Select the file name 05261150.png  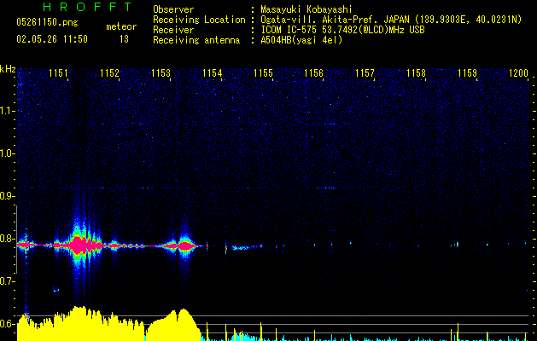click(x=47, y=23)
